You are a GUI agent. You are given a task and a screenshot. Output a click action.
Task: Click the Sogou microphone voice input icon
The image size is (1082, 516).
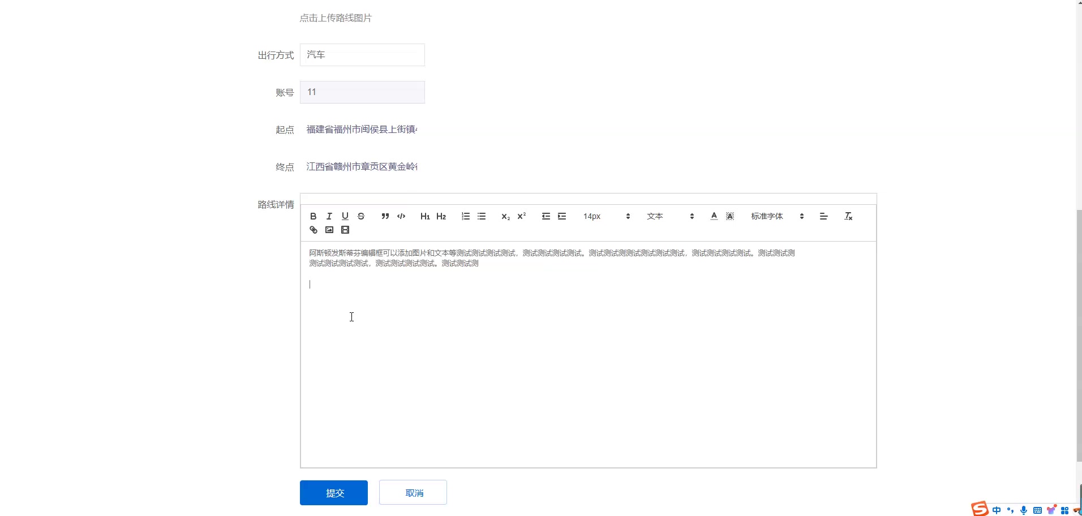[1024, 510]
